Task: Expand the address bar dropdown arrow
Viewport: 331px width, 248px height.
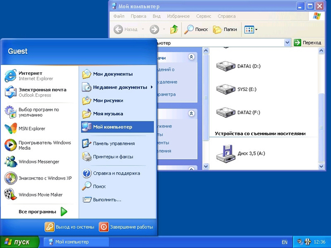Action: (x=288, y=42)
